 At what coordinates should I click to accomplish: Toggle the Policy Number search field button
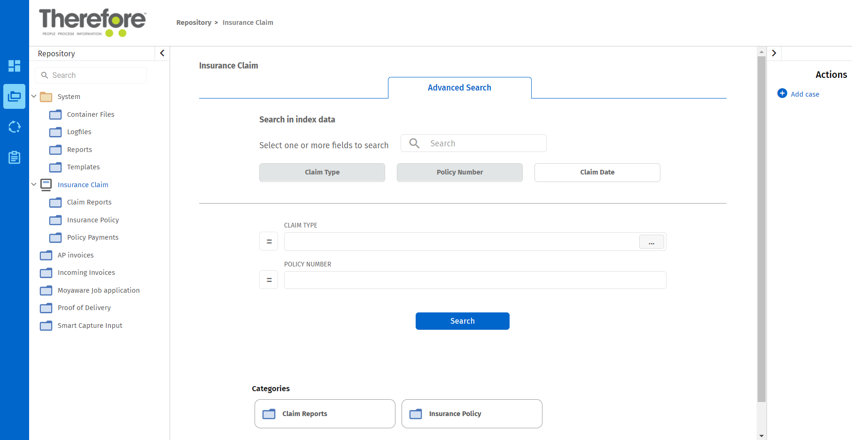click(459, 172)
